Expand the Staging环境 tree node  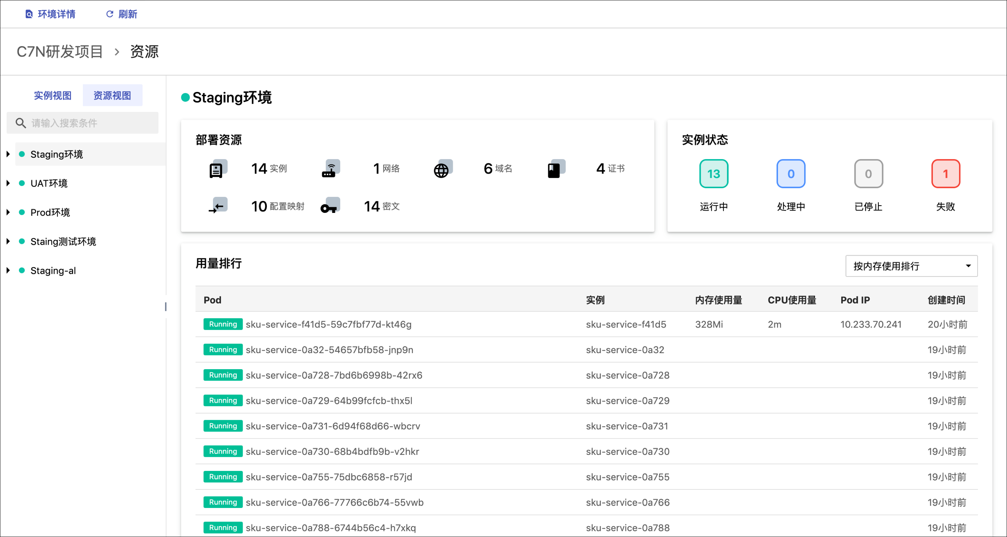[x=8, y=154]
